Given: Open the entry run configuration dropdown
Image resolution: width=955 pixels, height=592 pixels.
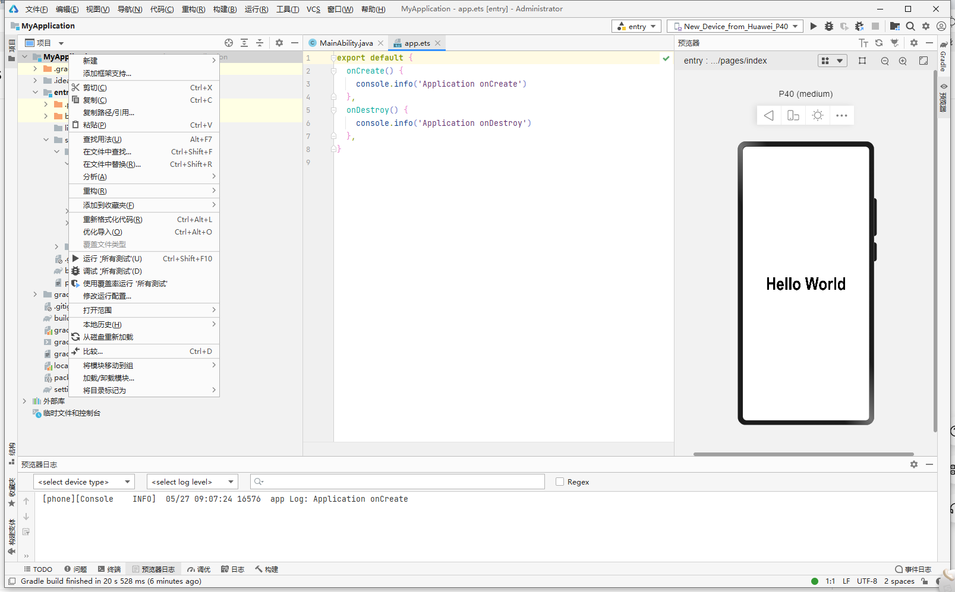Looking at the screenshot, I should 636,26.
